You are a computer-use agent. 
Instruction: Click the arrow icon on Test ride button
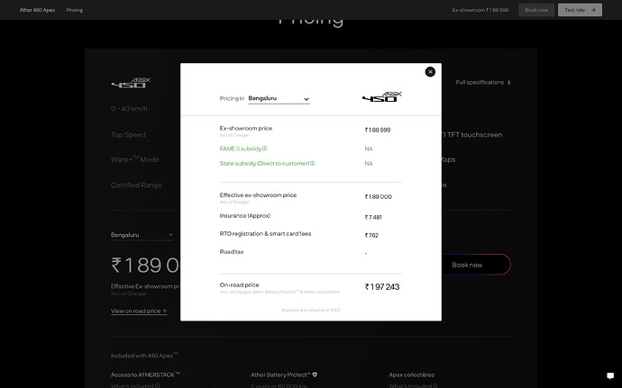pyautogui.click(x=593, y=10)
